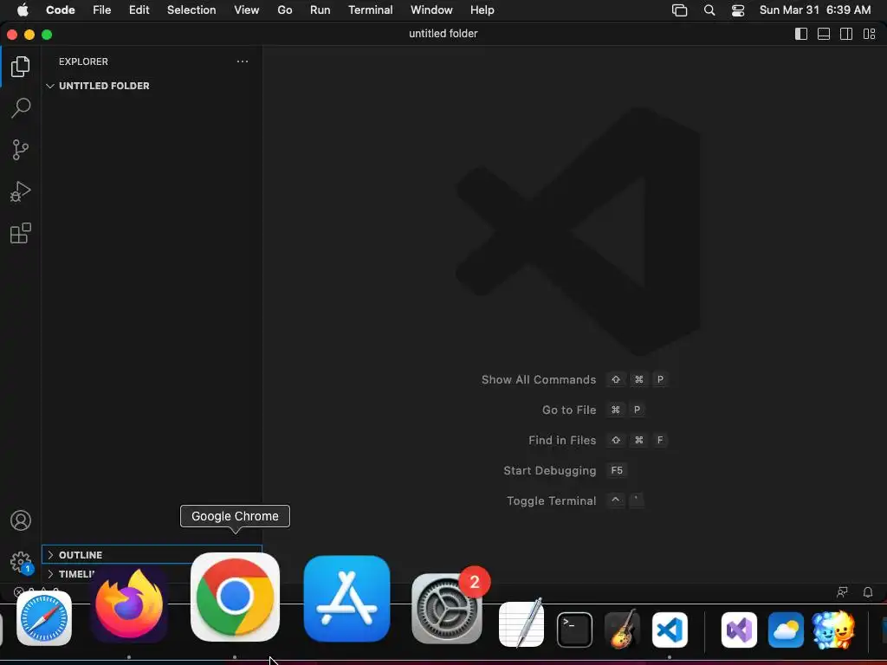Toggle primary side bar layout button
887x665 pixels.
coord(801,34)
